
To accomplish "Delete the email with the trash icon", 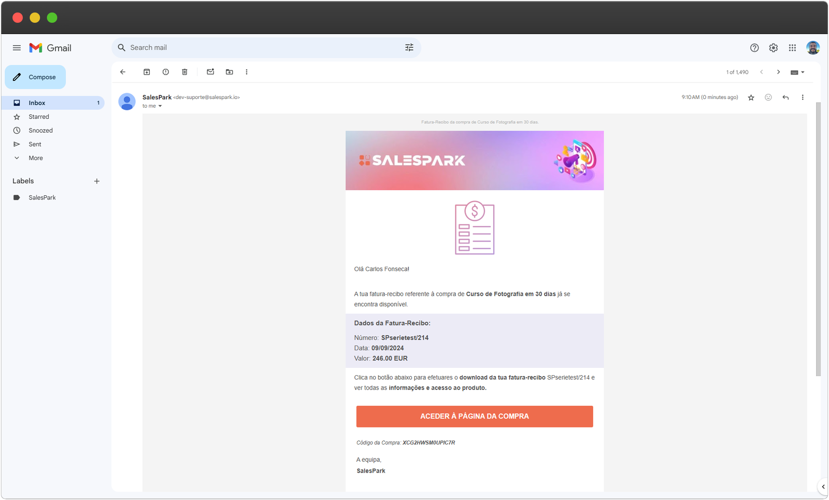I will point(184,72).
